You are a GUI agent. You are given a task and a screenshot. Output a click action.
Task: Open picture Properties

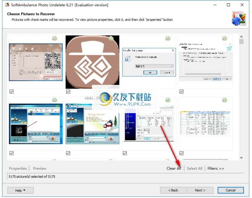coord(18,168)
